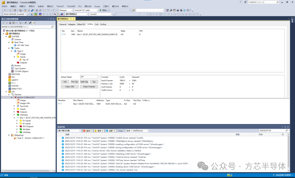295x178 pixels.
Task: Click the Activate Configuration icon
Action: [x=32, y=14]
